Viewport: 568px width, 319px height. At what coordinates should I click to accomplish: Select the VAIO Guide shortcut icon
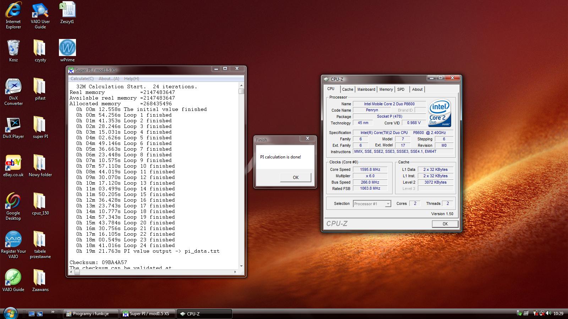click(13, 280)
